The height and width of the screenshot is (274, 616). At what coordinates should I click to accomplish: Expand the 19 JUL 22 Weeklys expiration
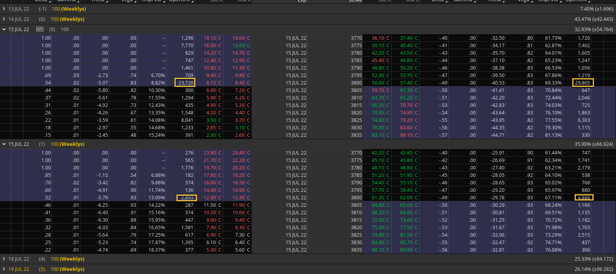coord(4,269)
